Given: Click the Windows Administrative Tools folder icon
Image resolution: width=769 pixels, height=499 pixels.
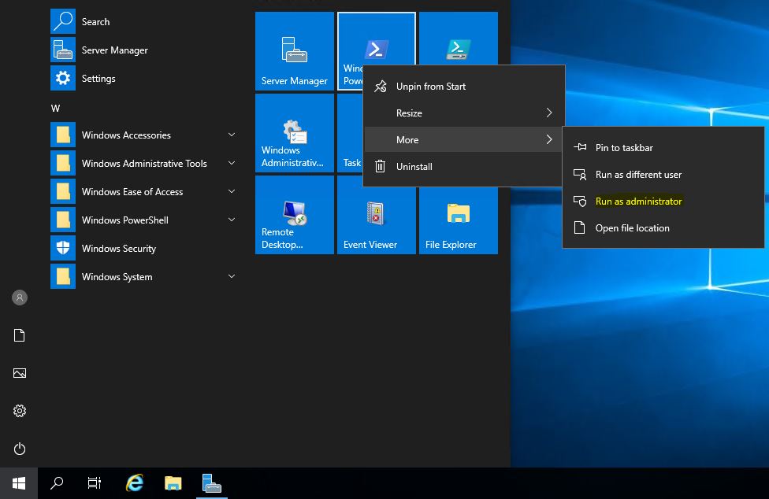Looking at the screenshot, I should 63,163.
